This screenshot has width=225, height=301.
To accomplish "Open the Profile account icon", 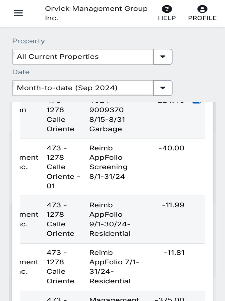I will [x=202, y=9].
